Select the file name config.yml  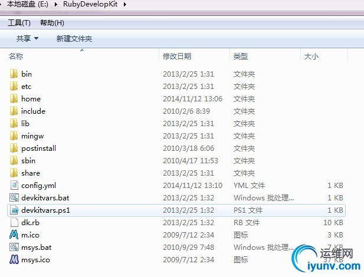click(38, 186)
